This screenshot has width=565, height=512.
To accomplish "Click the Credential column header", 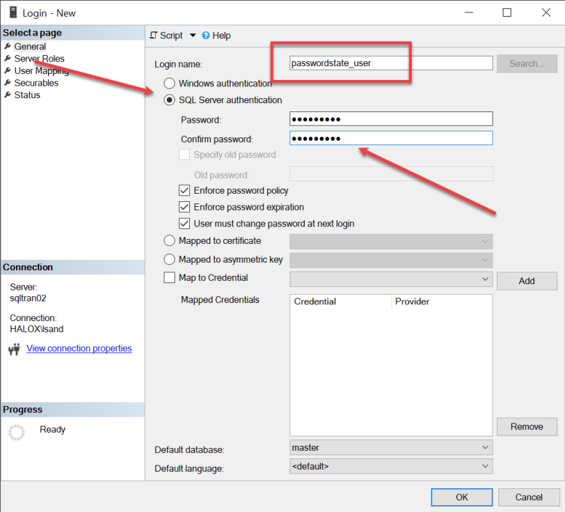I will click(340, 302).
